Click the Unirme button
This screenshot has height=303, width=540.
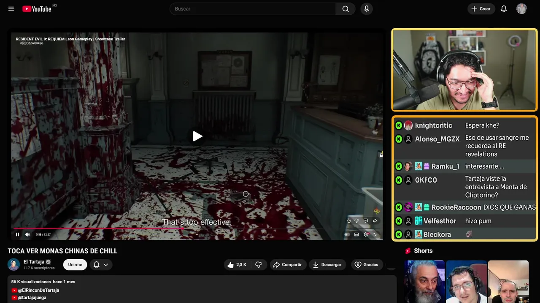coord(75,265)
